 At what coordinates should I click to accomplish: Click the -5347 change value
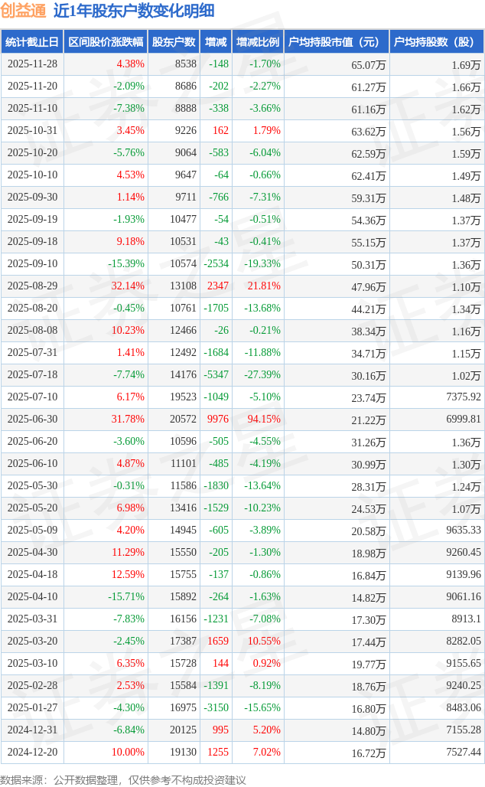point(214,375)
